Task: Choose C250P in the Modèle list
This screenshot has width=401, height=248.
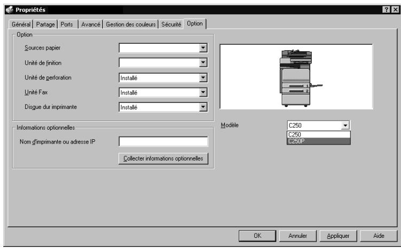Action: (x=318, y=141)
